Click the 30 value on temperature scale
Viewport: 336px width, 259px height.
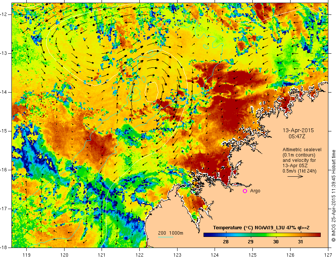276,242
